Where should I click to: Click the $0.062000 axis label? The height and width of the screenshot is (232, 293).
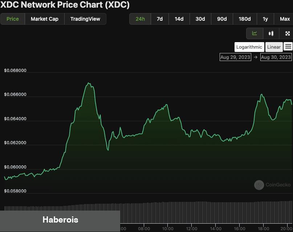coord(15,143)
